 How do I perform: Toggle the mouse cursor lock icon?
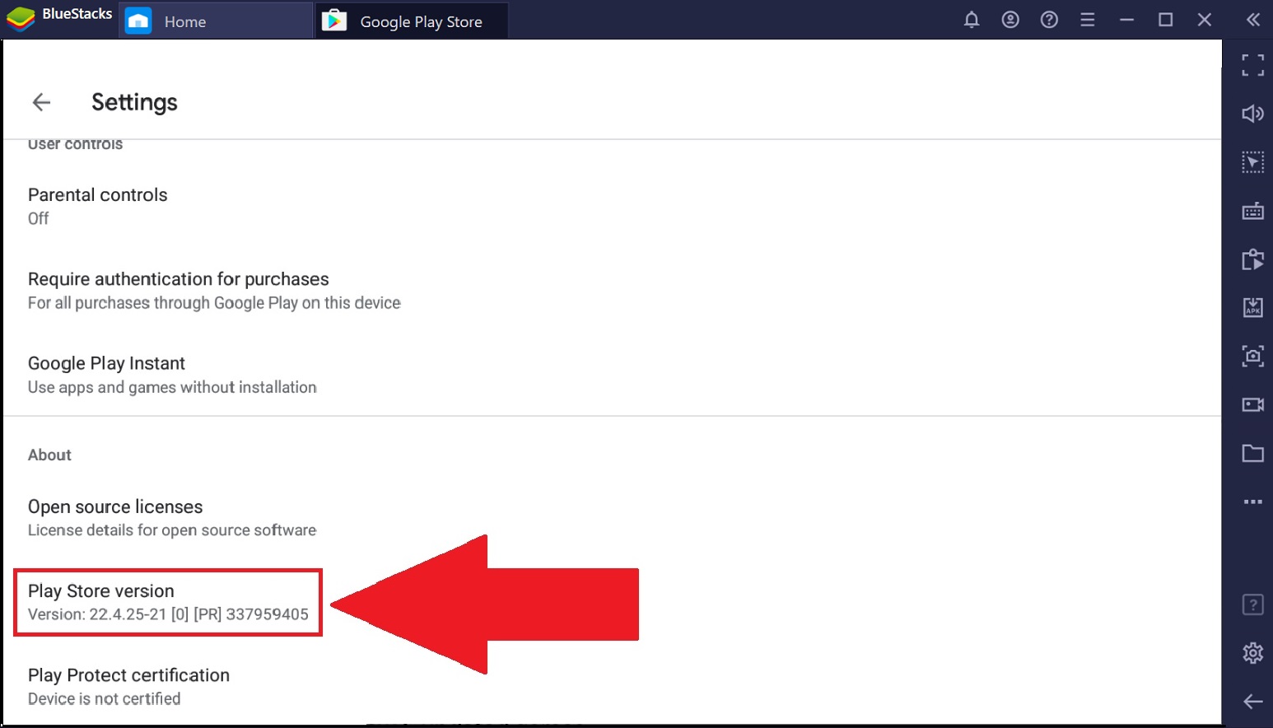click(1252, 162)
